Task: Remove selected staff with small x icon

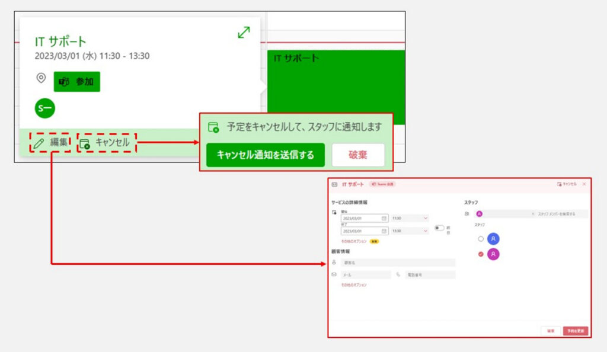Action: [533, 214]
